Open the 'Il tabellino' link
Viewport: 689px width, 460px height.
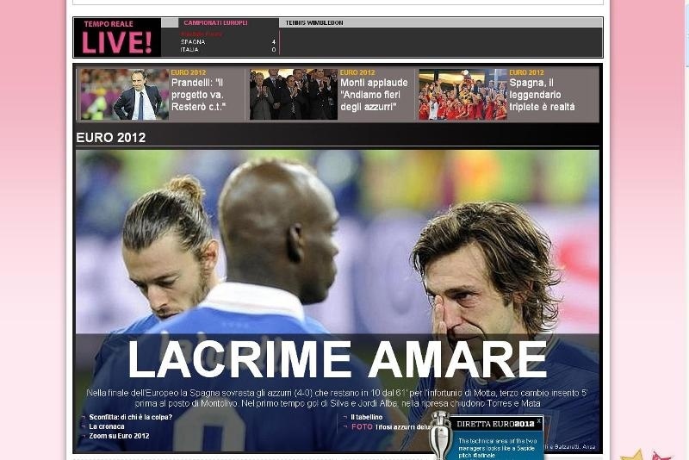[x=367, y=417]
